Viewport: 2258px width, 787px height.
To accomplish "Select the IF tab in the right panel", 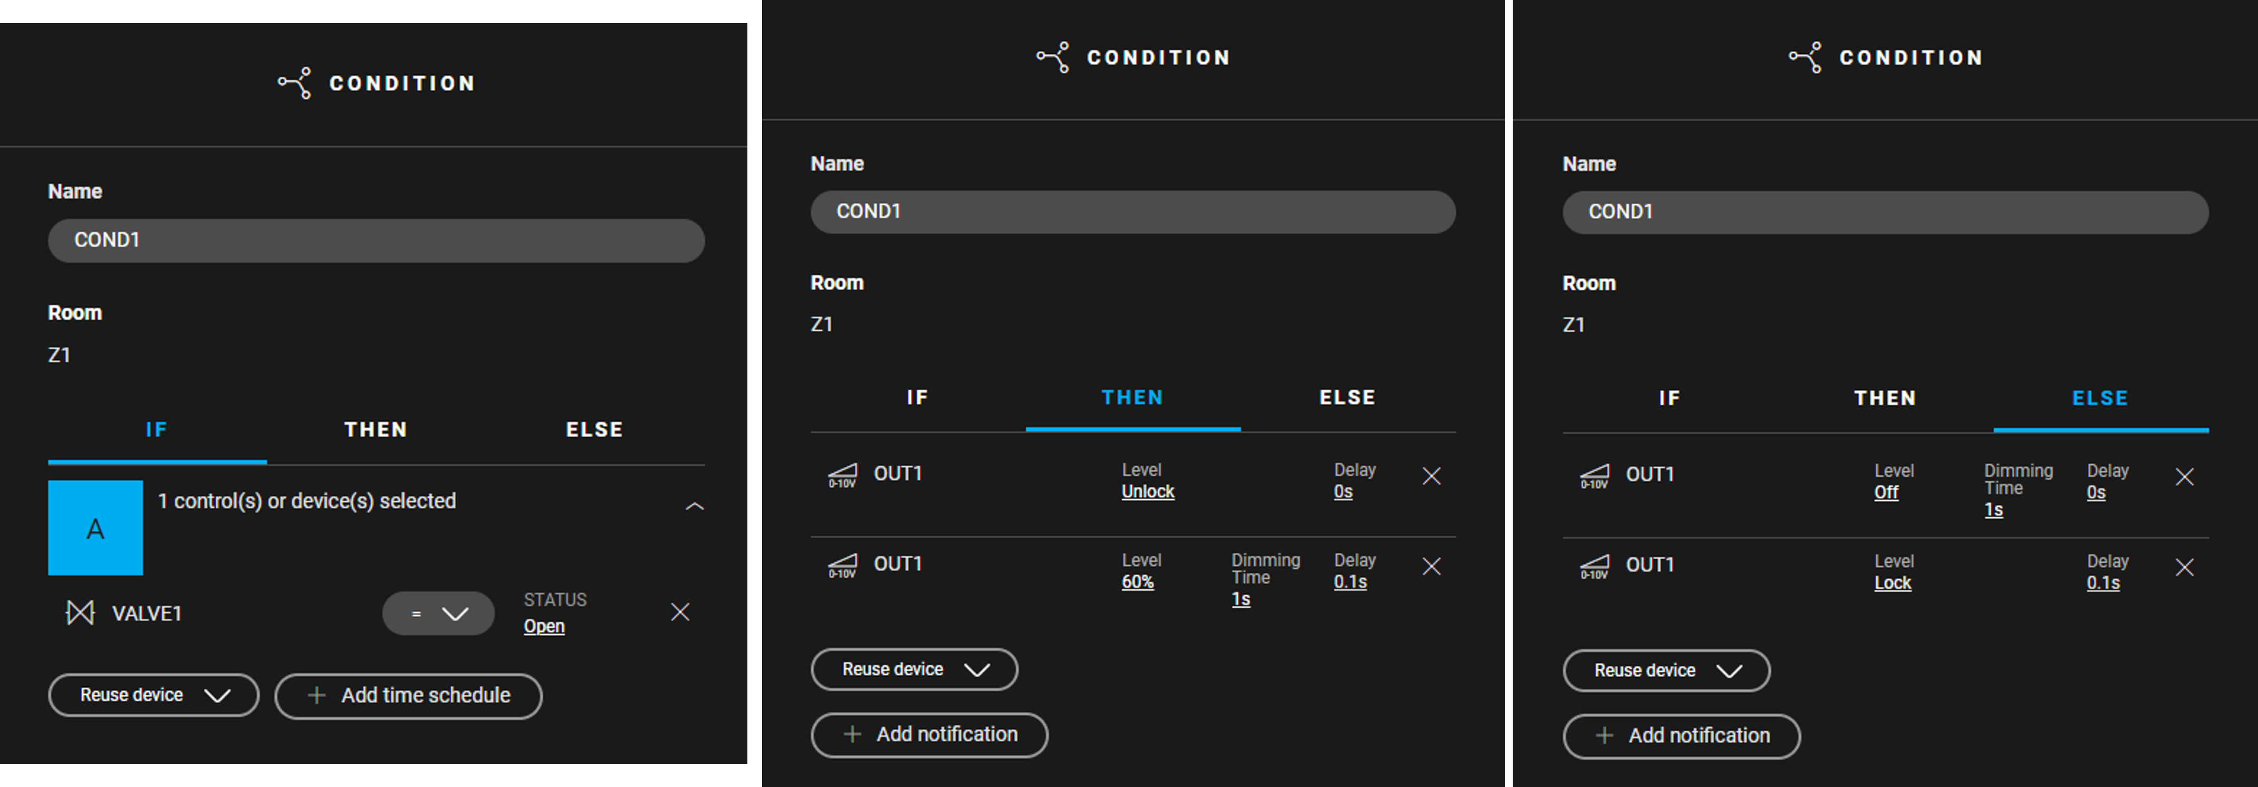I will click(1670, 398).
